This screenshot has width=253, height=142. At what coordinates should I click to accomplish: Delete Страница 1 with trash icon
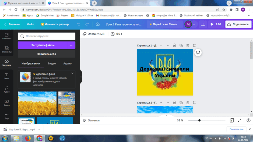coord(188,45)
